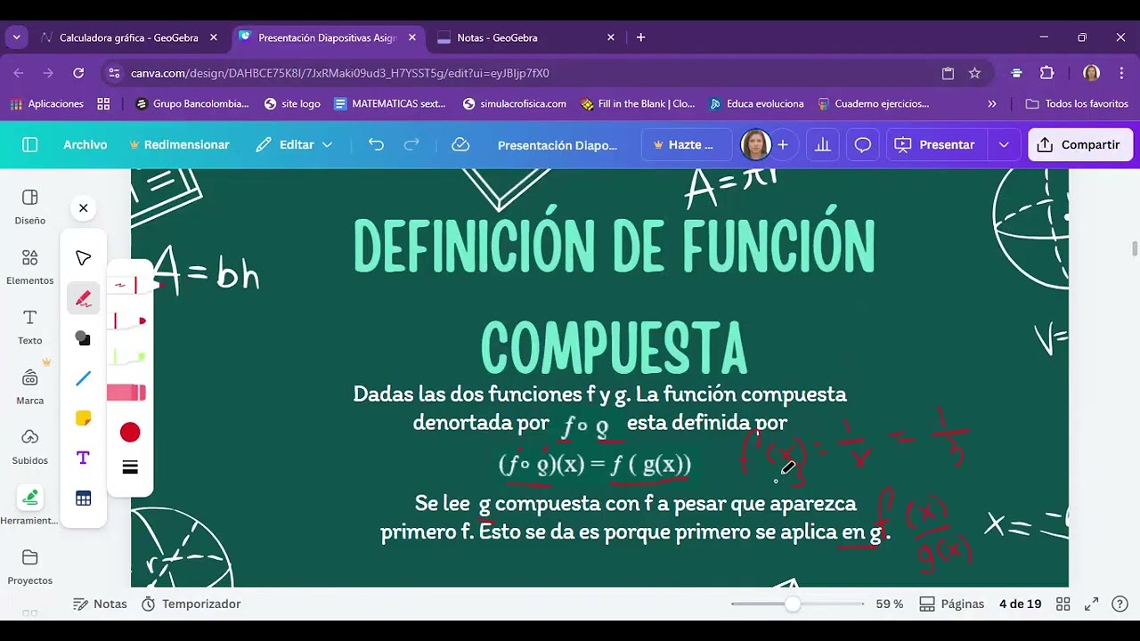Undo the last action
This screenshot has height=641, width=1140.
(x=376, y=144)
